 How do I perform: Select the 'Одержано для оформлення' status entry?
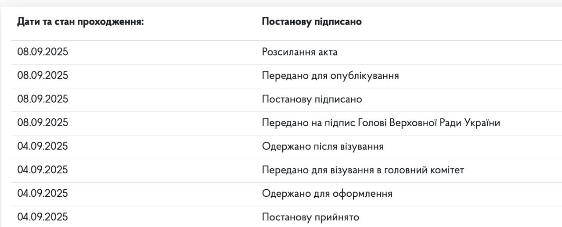327,194
